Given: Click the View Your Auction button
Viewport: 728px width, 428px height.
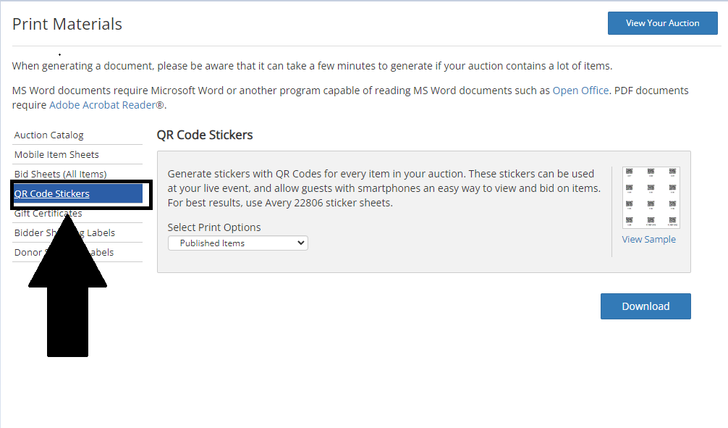Looking at the screenshot, I should [x=663, y=23].
